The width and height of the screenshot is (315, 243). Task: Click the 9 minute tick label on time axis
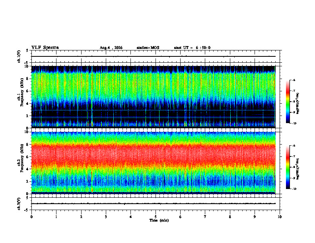coord(255,217)
